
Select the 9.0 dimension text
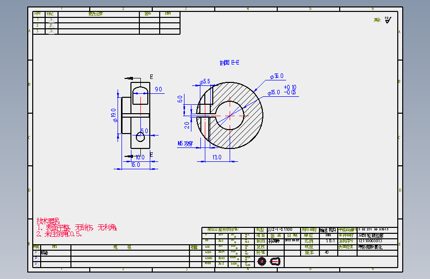(159, 89)
